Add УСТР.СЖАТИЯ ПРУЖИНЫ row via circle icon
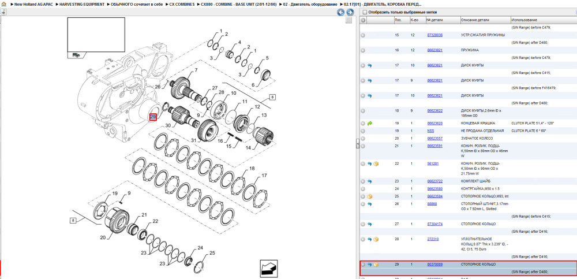577x279 pixels. click(363, 35)
